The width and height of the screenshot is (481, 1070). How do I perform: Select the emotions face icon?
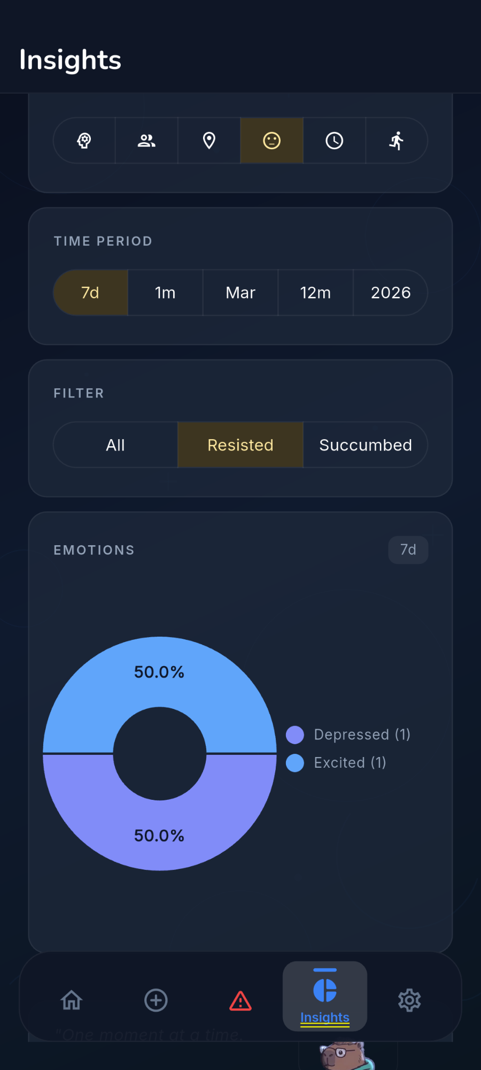click(x=271, y=140)
